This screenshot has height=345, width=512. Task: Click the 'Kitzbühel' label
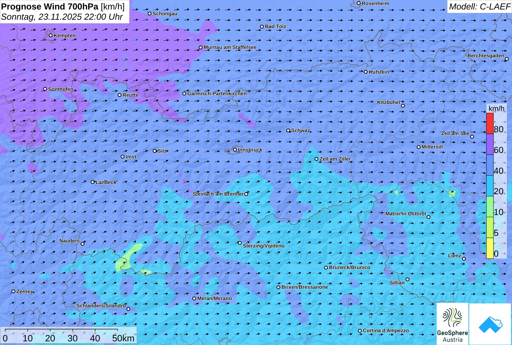tap(388, 102)
